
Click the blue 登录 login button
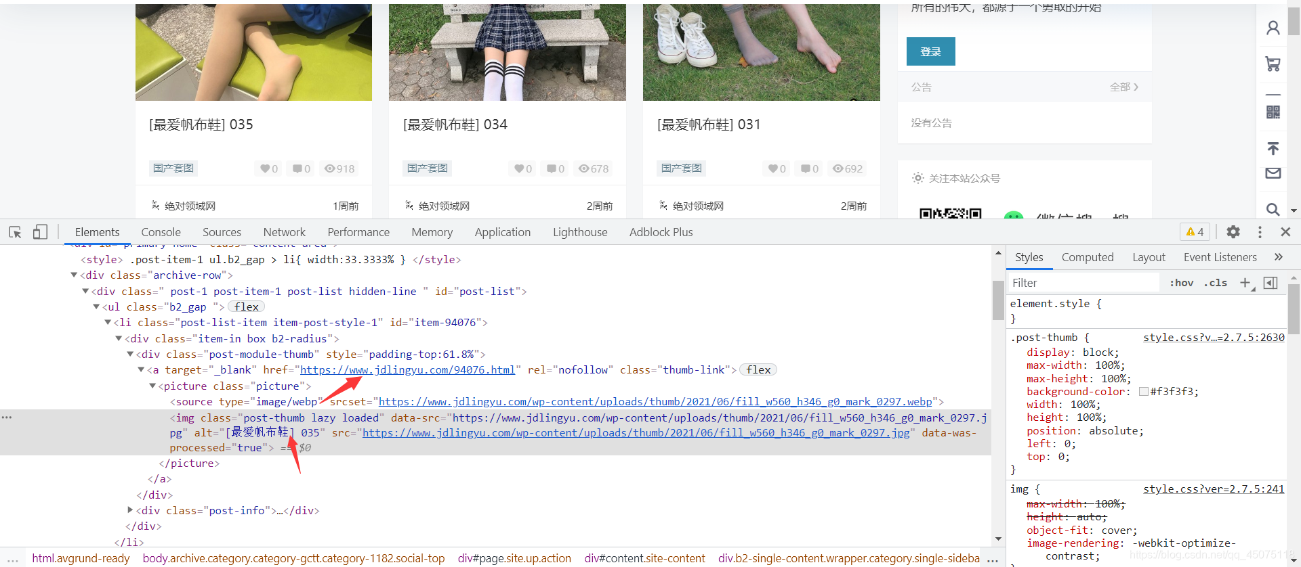[930, 51]
